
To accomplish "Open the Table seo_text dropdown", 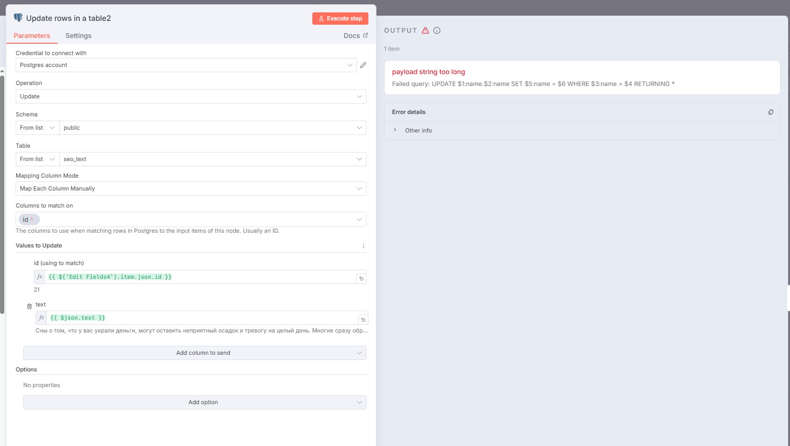I will pyautogui.click(x=212, y=159).
